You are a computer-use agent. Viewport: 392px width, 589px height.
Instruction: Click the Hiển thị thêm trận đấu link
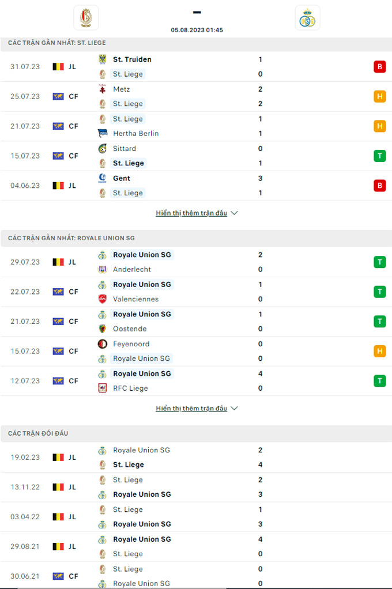191,213
